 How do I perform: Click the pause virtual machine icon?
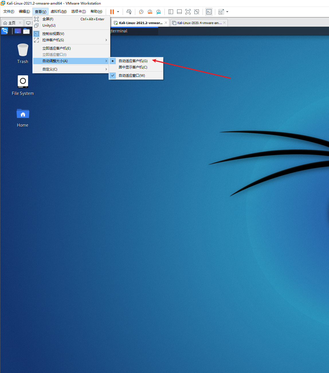112,12
